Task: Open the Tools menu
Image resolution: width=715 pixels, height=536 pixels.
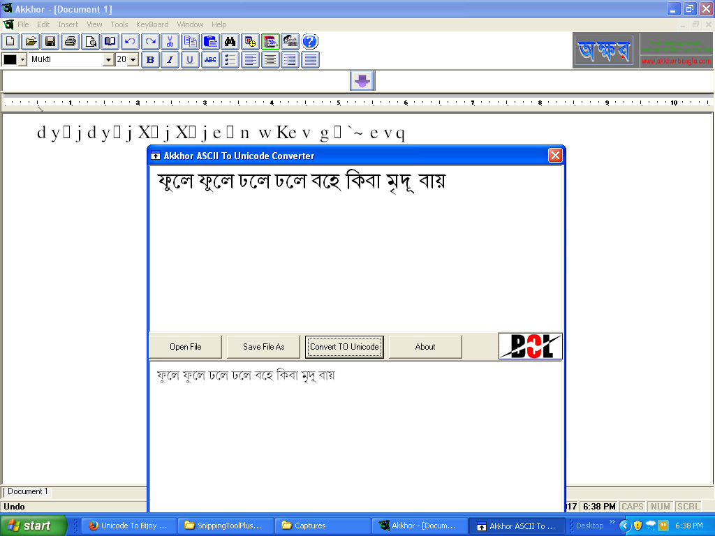Action: click(119, 24)
